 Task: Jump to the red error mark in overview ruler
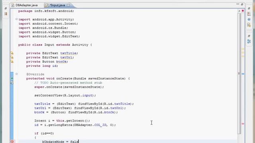pyautogui.click(x=243, y=124)
